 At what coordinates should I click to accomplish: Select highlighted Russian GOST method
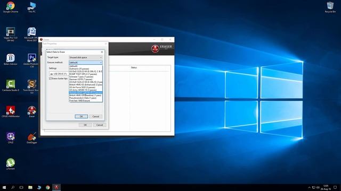click(x=85, y=93)
